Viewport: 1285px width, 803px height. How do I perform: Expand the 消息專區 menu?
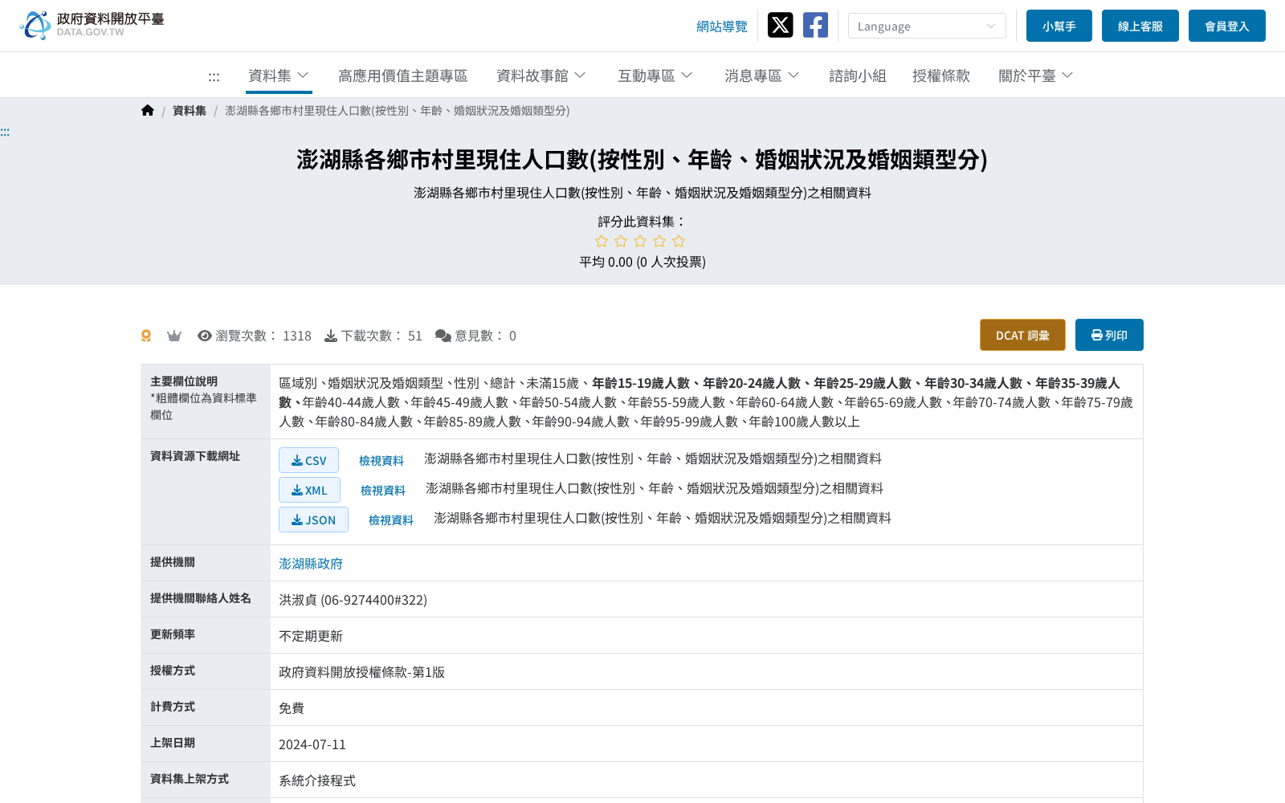click(762, 75)
